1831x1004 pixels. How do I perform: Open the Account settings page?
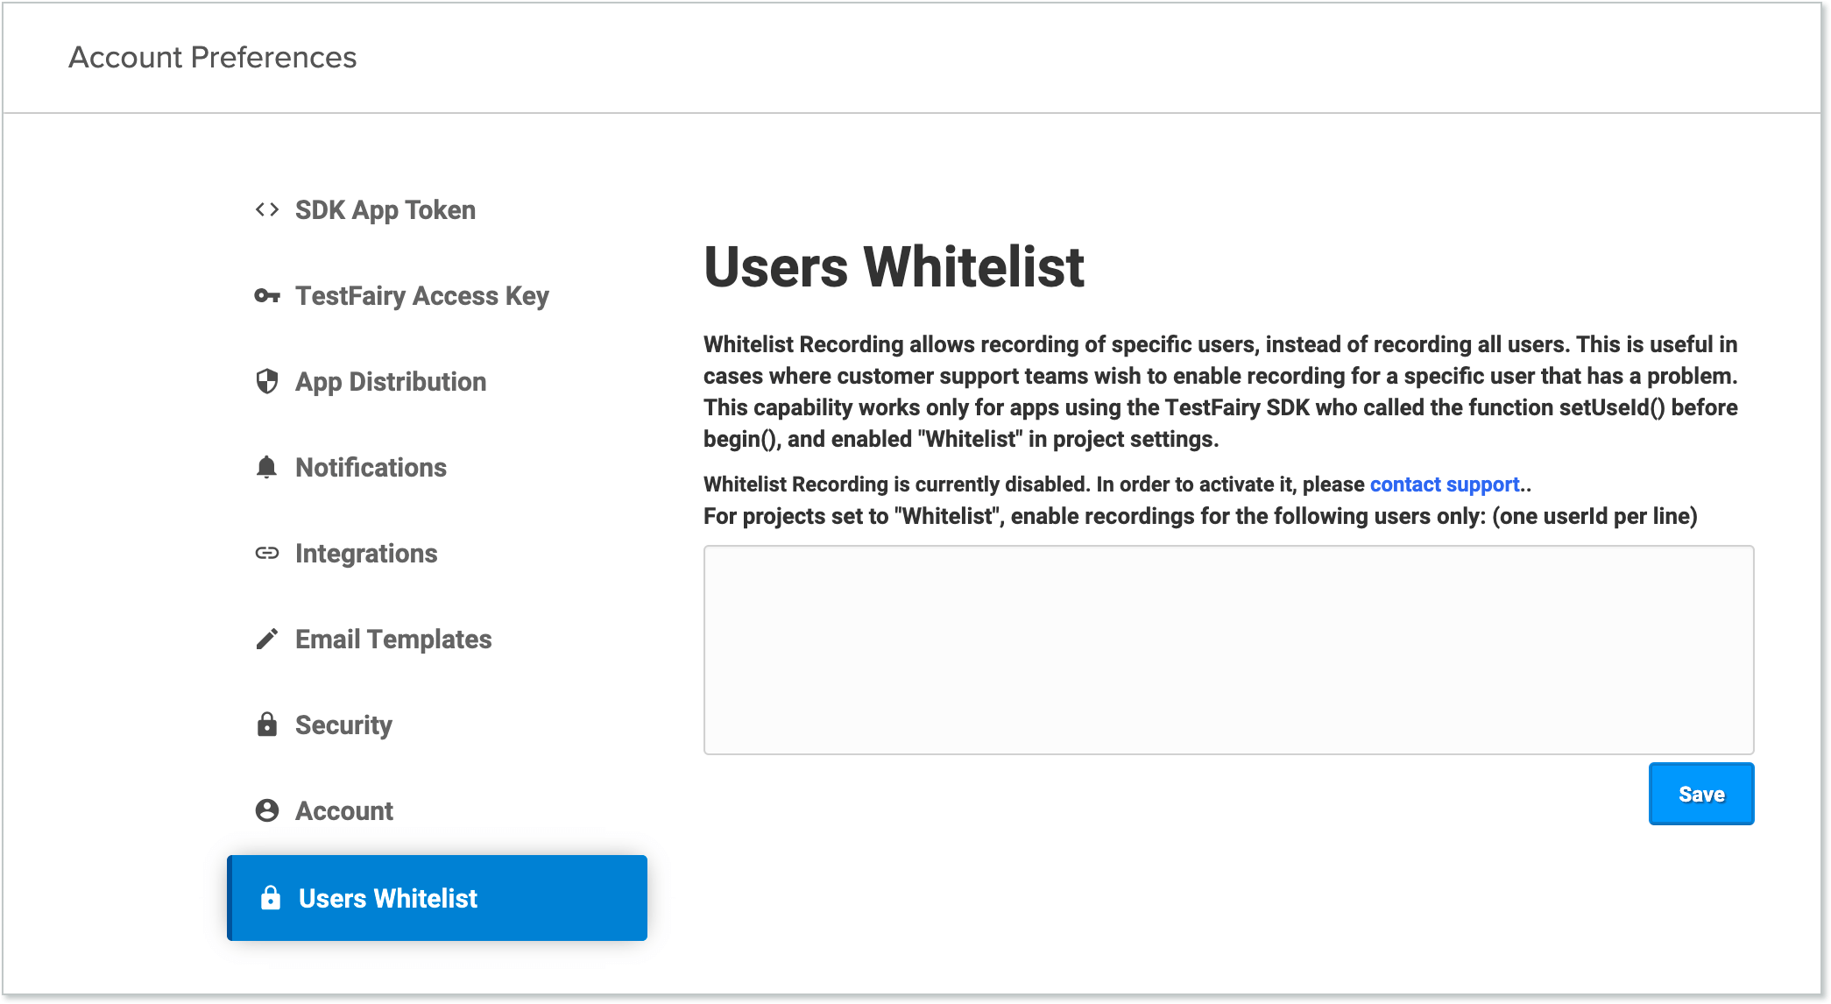coord(343,810)
